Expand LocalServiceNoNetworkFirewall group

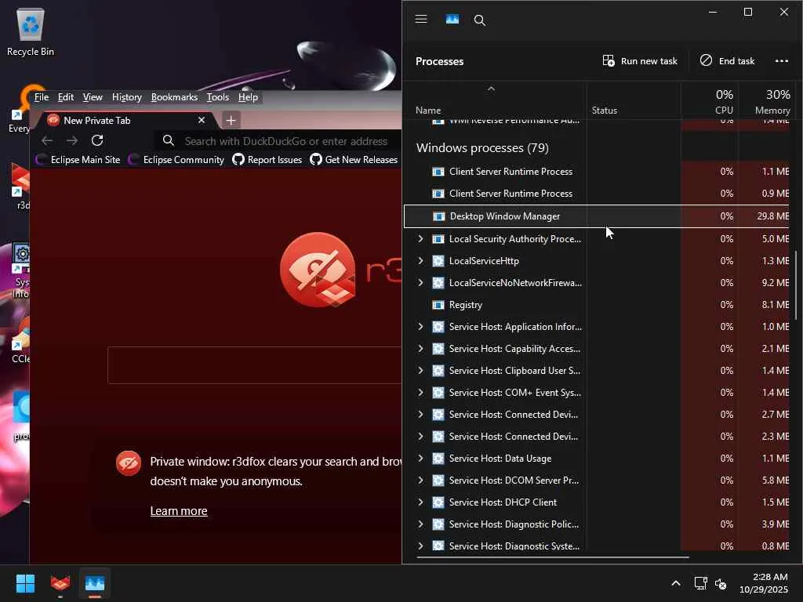tap(420, 282)
